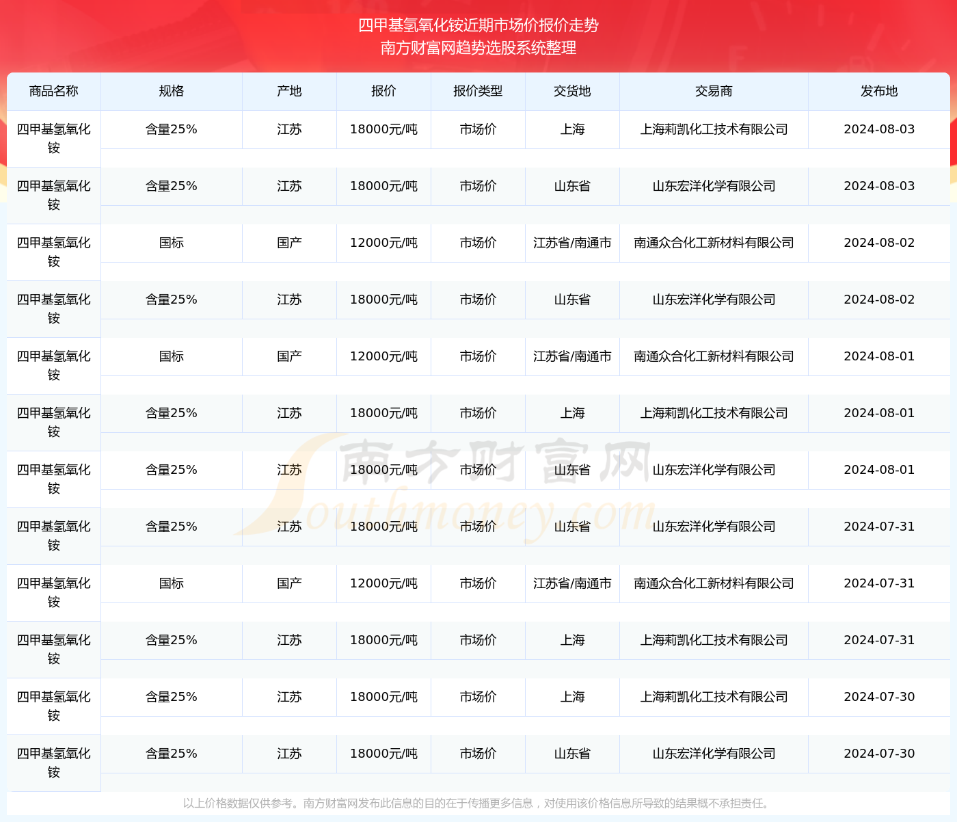Click the '产地' column header
Image resolution: width=957 pixels, height=822 pixels.
pos(289,91)
